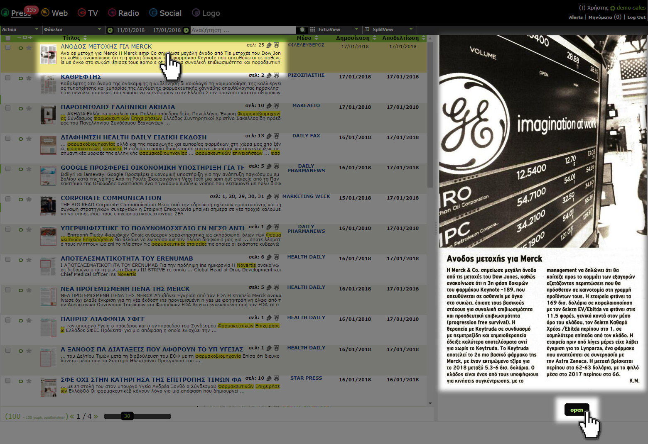This screenshot has height=444, width=648.
Task: Star the CORPORATE COMMUNICATION article
Action: tap(29, 199)
